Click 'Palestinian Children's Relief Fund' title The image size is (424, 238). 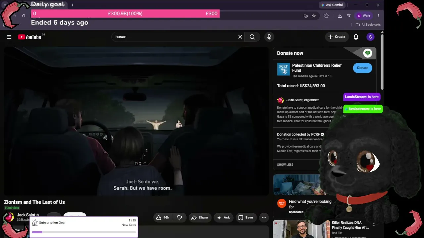(x=317, y=68)
